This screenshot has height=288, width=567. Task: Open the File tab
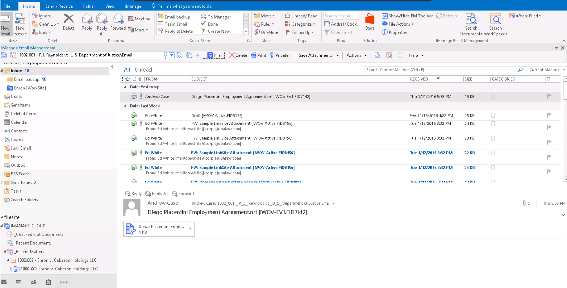click(7, 6)
